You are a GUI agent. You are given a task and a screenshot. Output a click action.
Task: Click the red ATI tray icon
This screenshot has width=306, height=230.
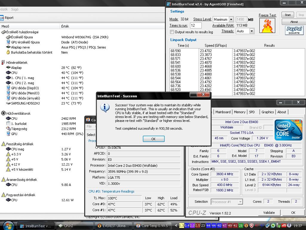284,226
